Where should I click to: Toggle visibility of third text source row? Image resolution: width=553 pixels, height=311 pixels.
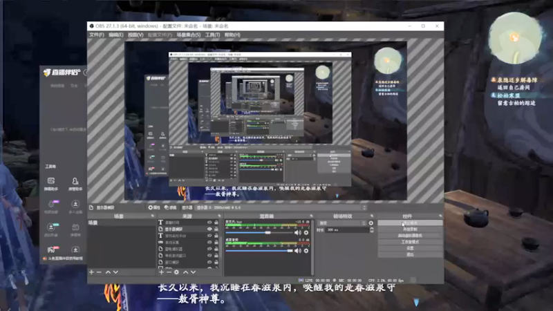pos(209,236)
